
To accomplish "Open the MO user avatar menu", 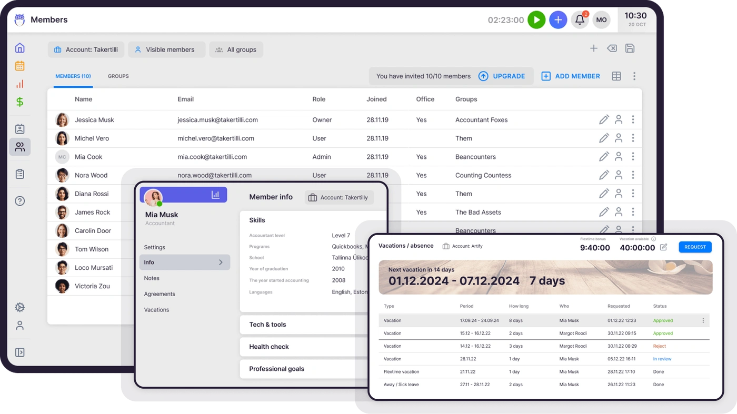I will click(601, 20).
